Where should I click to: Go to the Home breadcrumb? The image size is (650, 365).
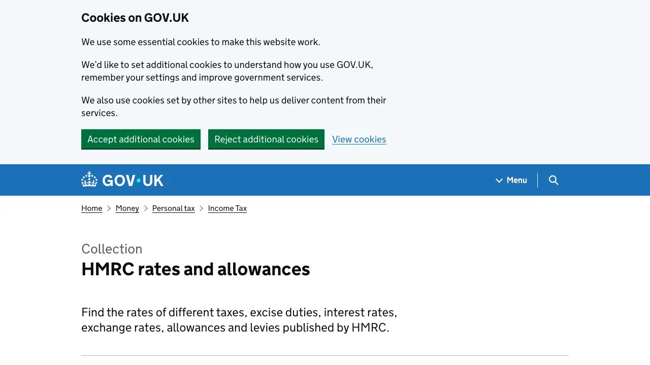(x=91, y=208)
